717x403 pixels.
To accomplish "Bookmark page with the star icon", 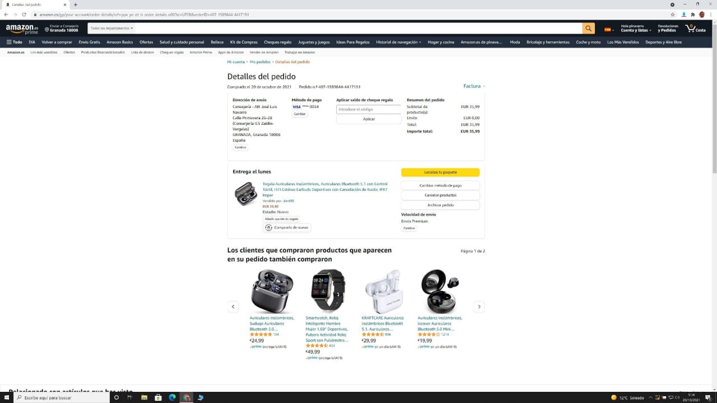I will [x=673, y=14].
